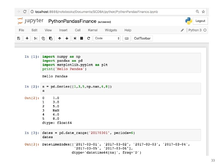Click the CellToolbar button
Viewport: 218px width, 164px height.
click(142, 38)
